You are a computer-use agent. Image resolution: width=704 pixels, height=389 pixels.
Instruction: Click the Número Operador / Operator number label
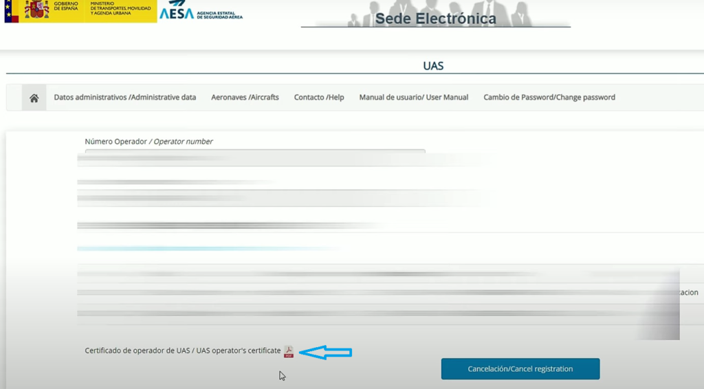(x=148, y=142)
